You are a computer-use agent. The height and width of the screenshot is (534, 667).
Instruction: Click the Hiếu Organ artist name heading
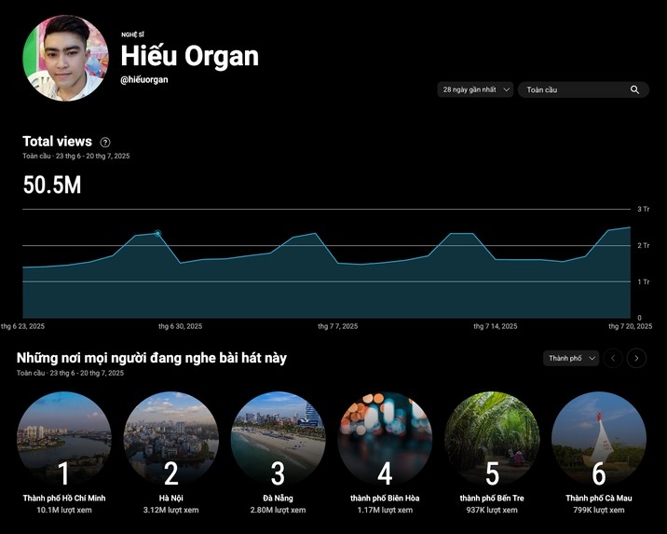[190, 56]
